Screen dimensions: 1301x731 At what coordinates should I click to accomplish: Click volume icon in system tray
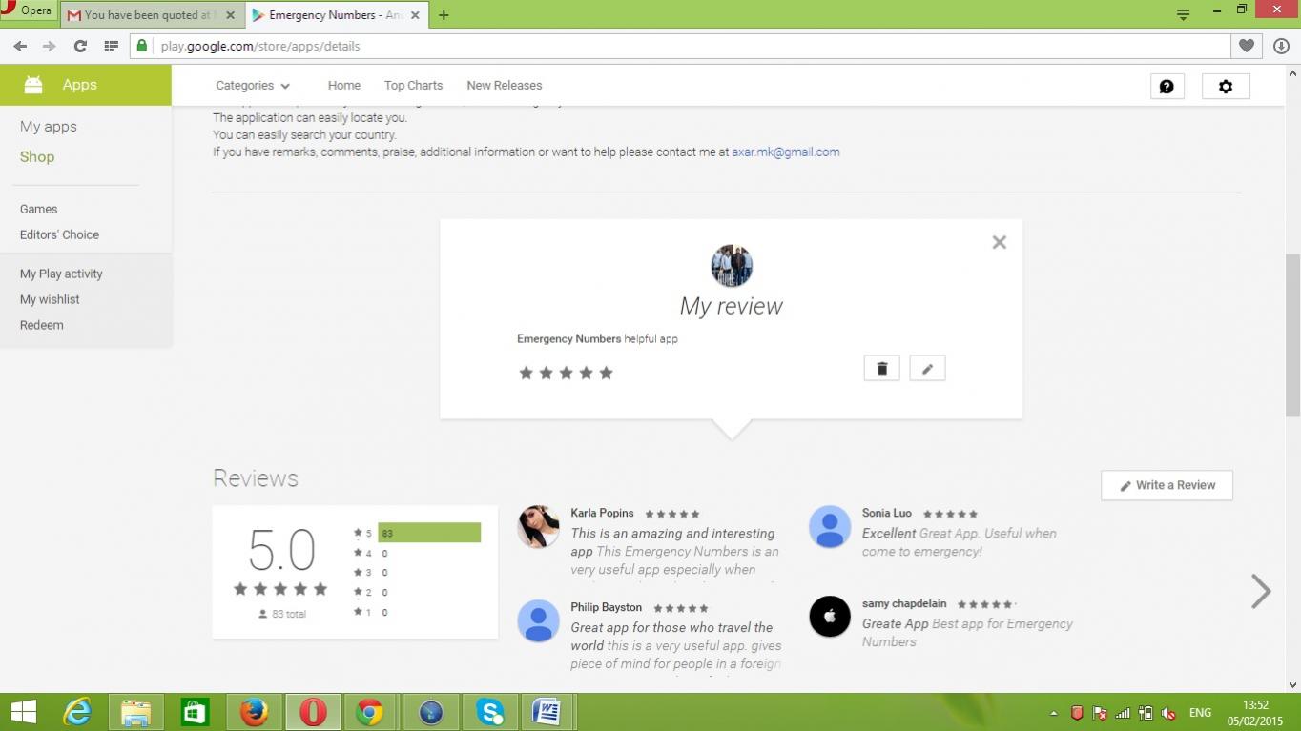pos(1168,713)
